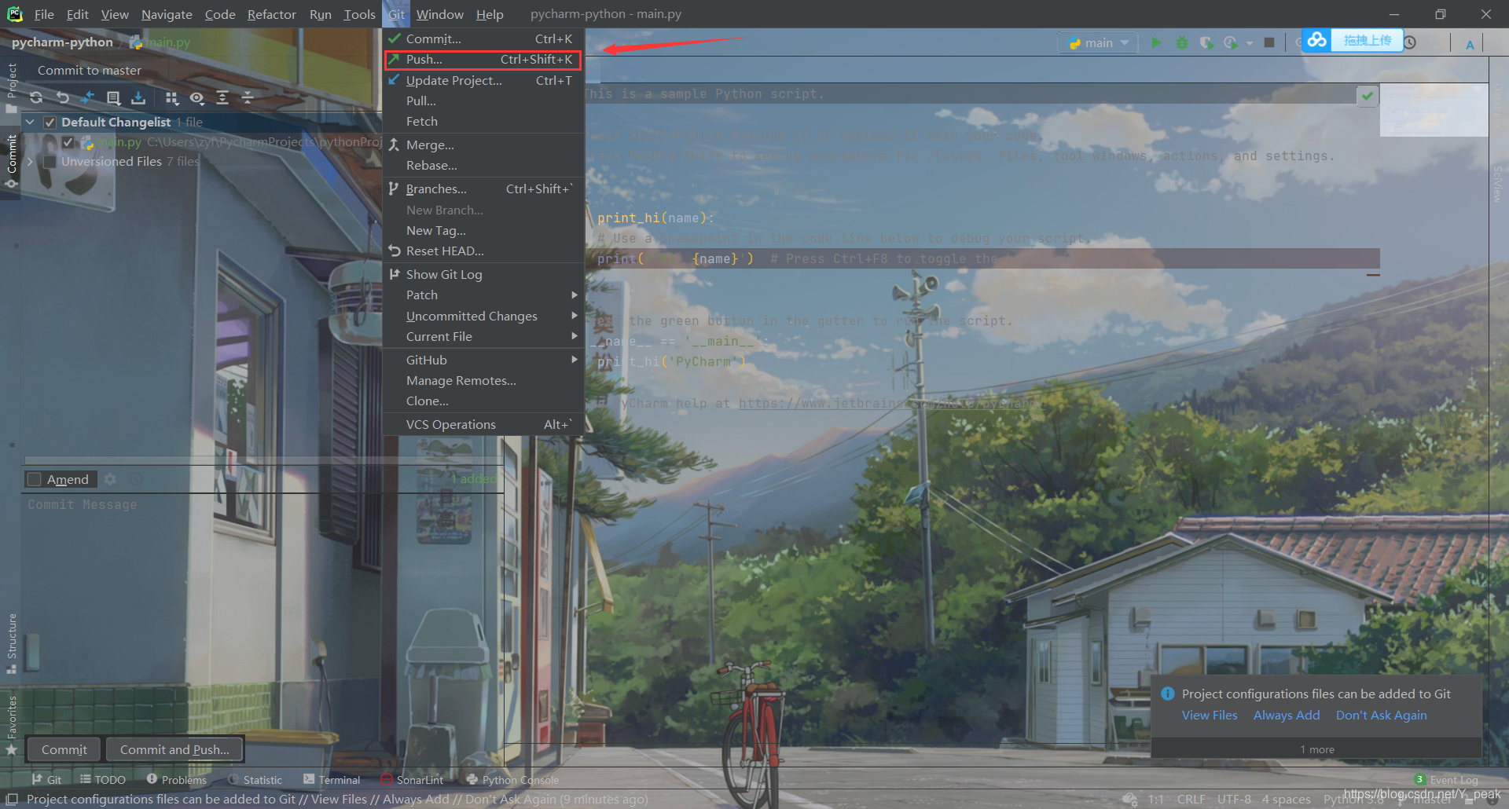Select Fetch in the Git menu

(x=483, y=121)
